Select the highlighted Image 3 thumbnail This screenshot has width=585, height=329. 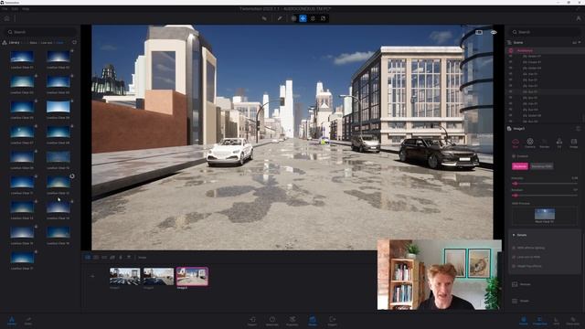[192, 276]
